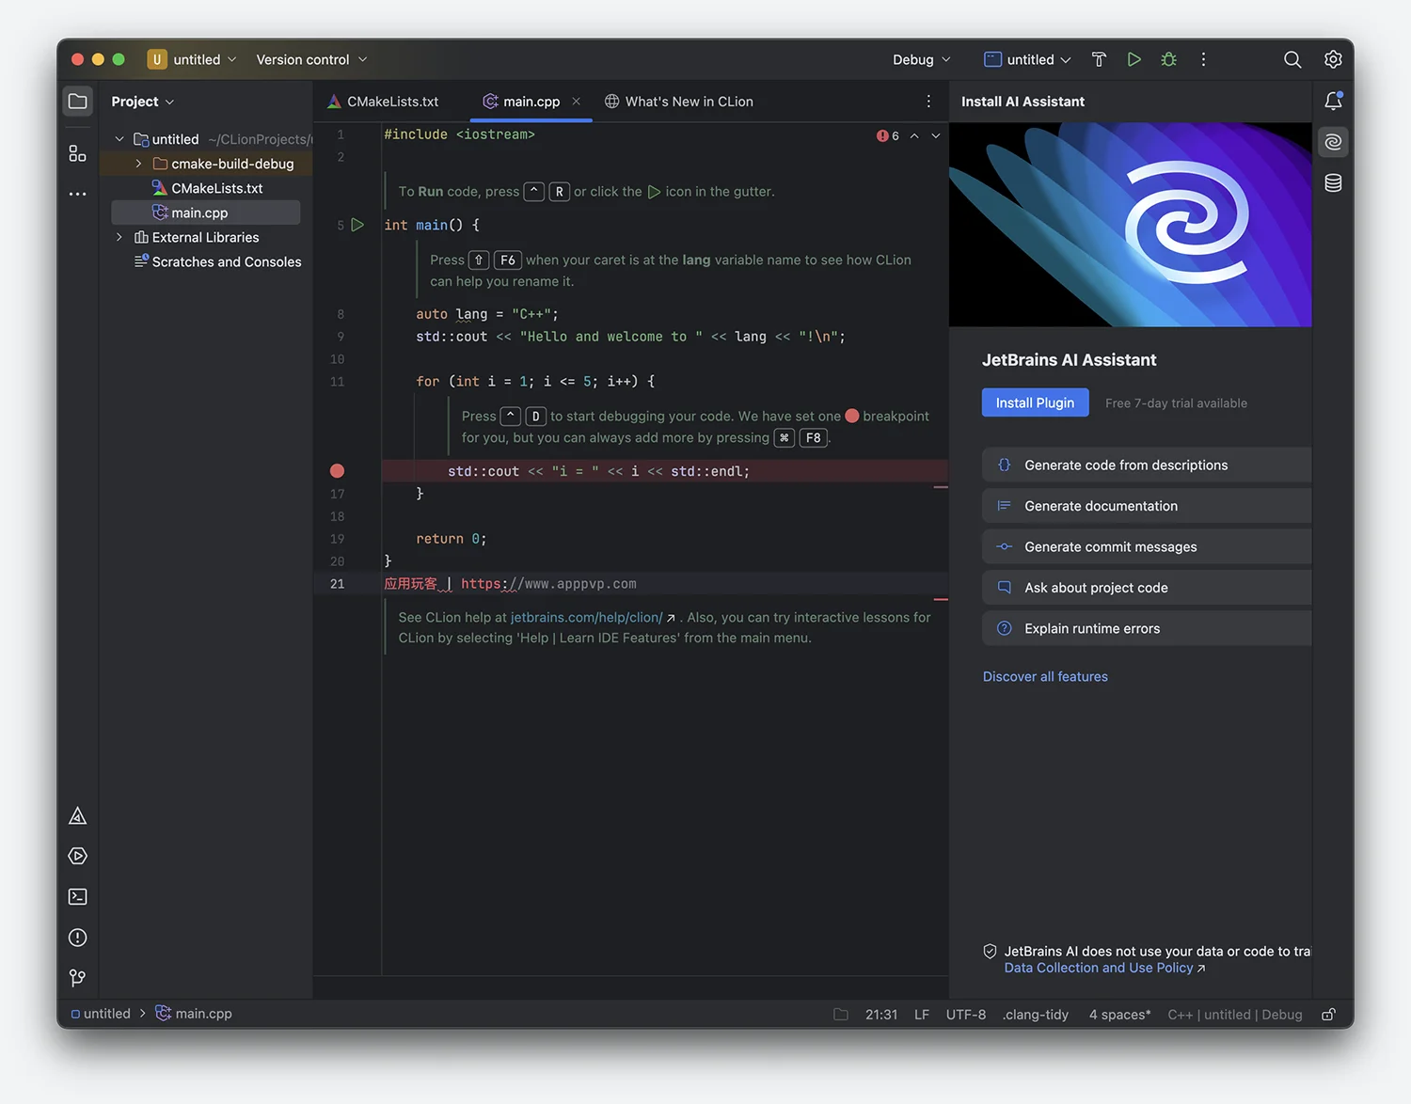
Task: Click the error stripe mark near line 17
Action: click(941, 487)
